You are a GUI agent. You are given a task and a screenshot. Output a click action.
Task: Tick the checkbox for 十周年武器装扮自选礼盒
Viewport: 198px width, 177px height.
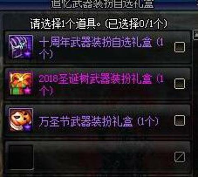[x=179, y=47]
